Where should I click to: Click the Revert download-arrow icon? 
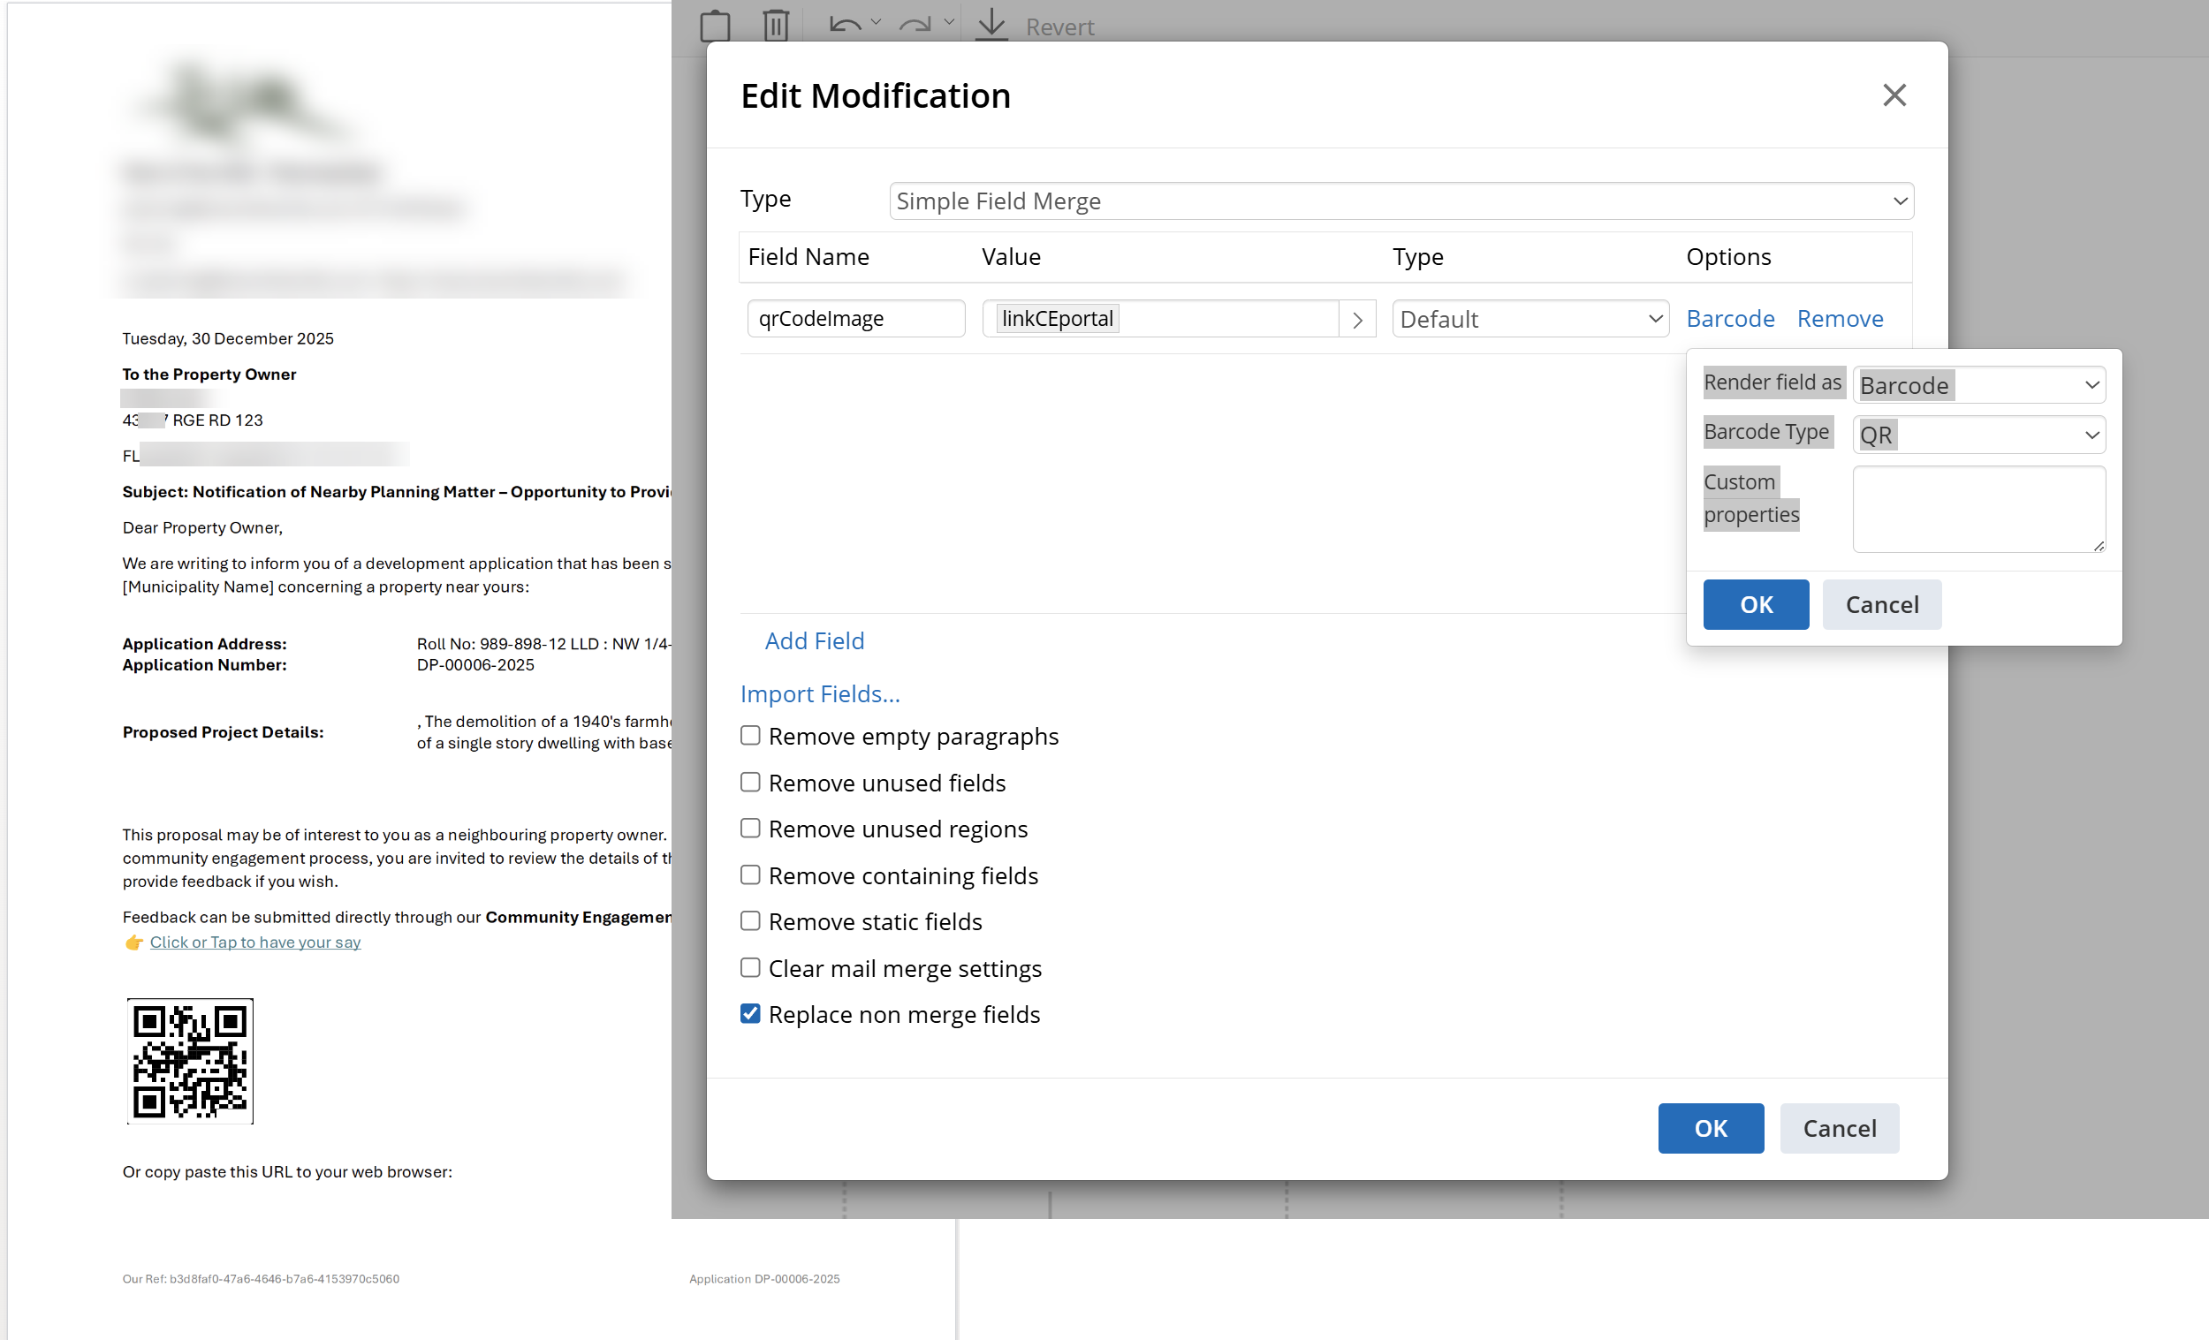[991, 24]
